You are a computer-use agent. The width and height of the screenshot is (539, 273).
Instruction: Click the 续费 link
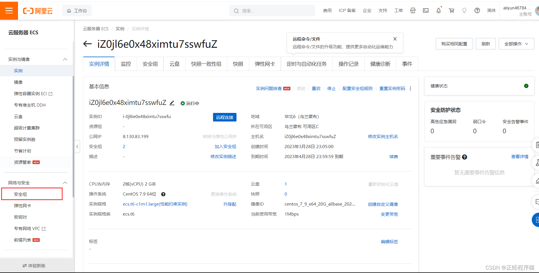pos(394,157)
